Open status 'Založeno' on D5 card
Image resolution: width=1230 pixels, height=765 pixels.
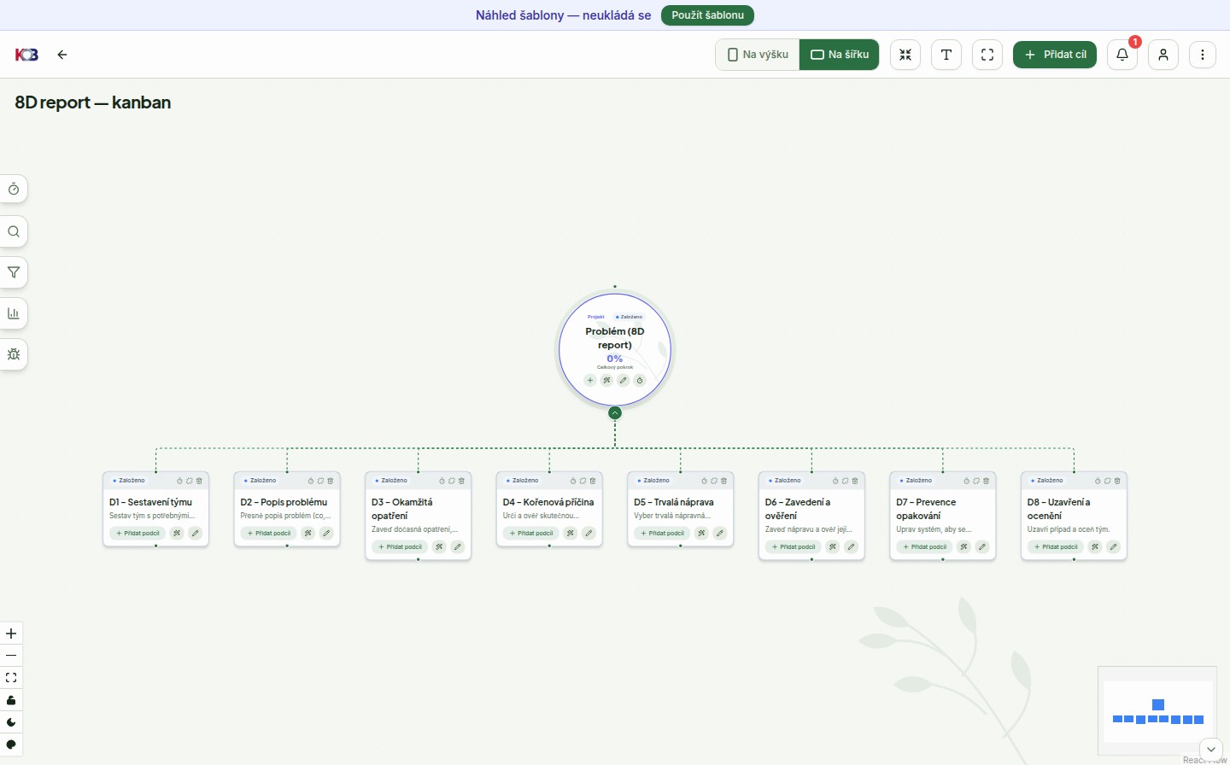point(653,481)
